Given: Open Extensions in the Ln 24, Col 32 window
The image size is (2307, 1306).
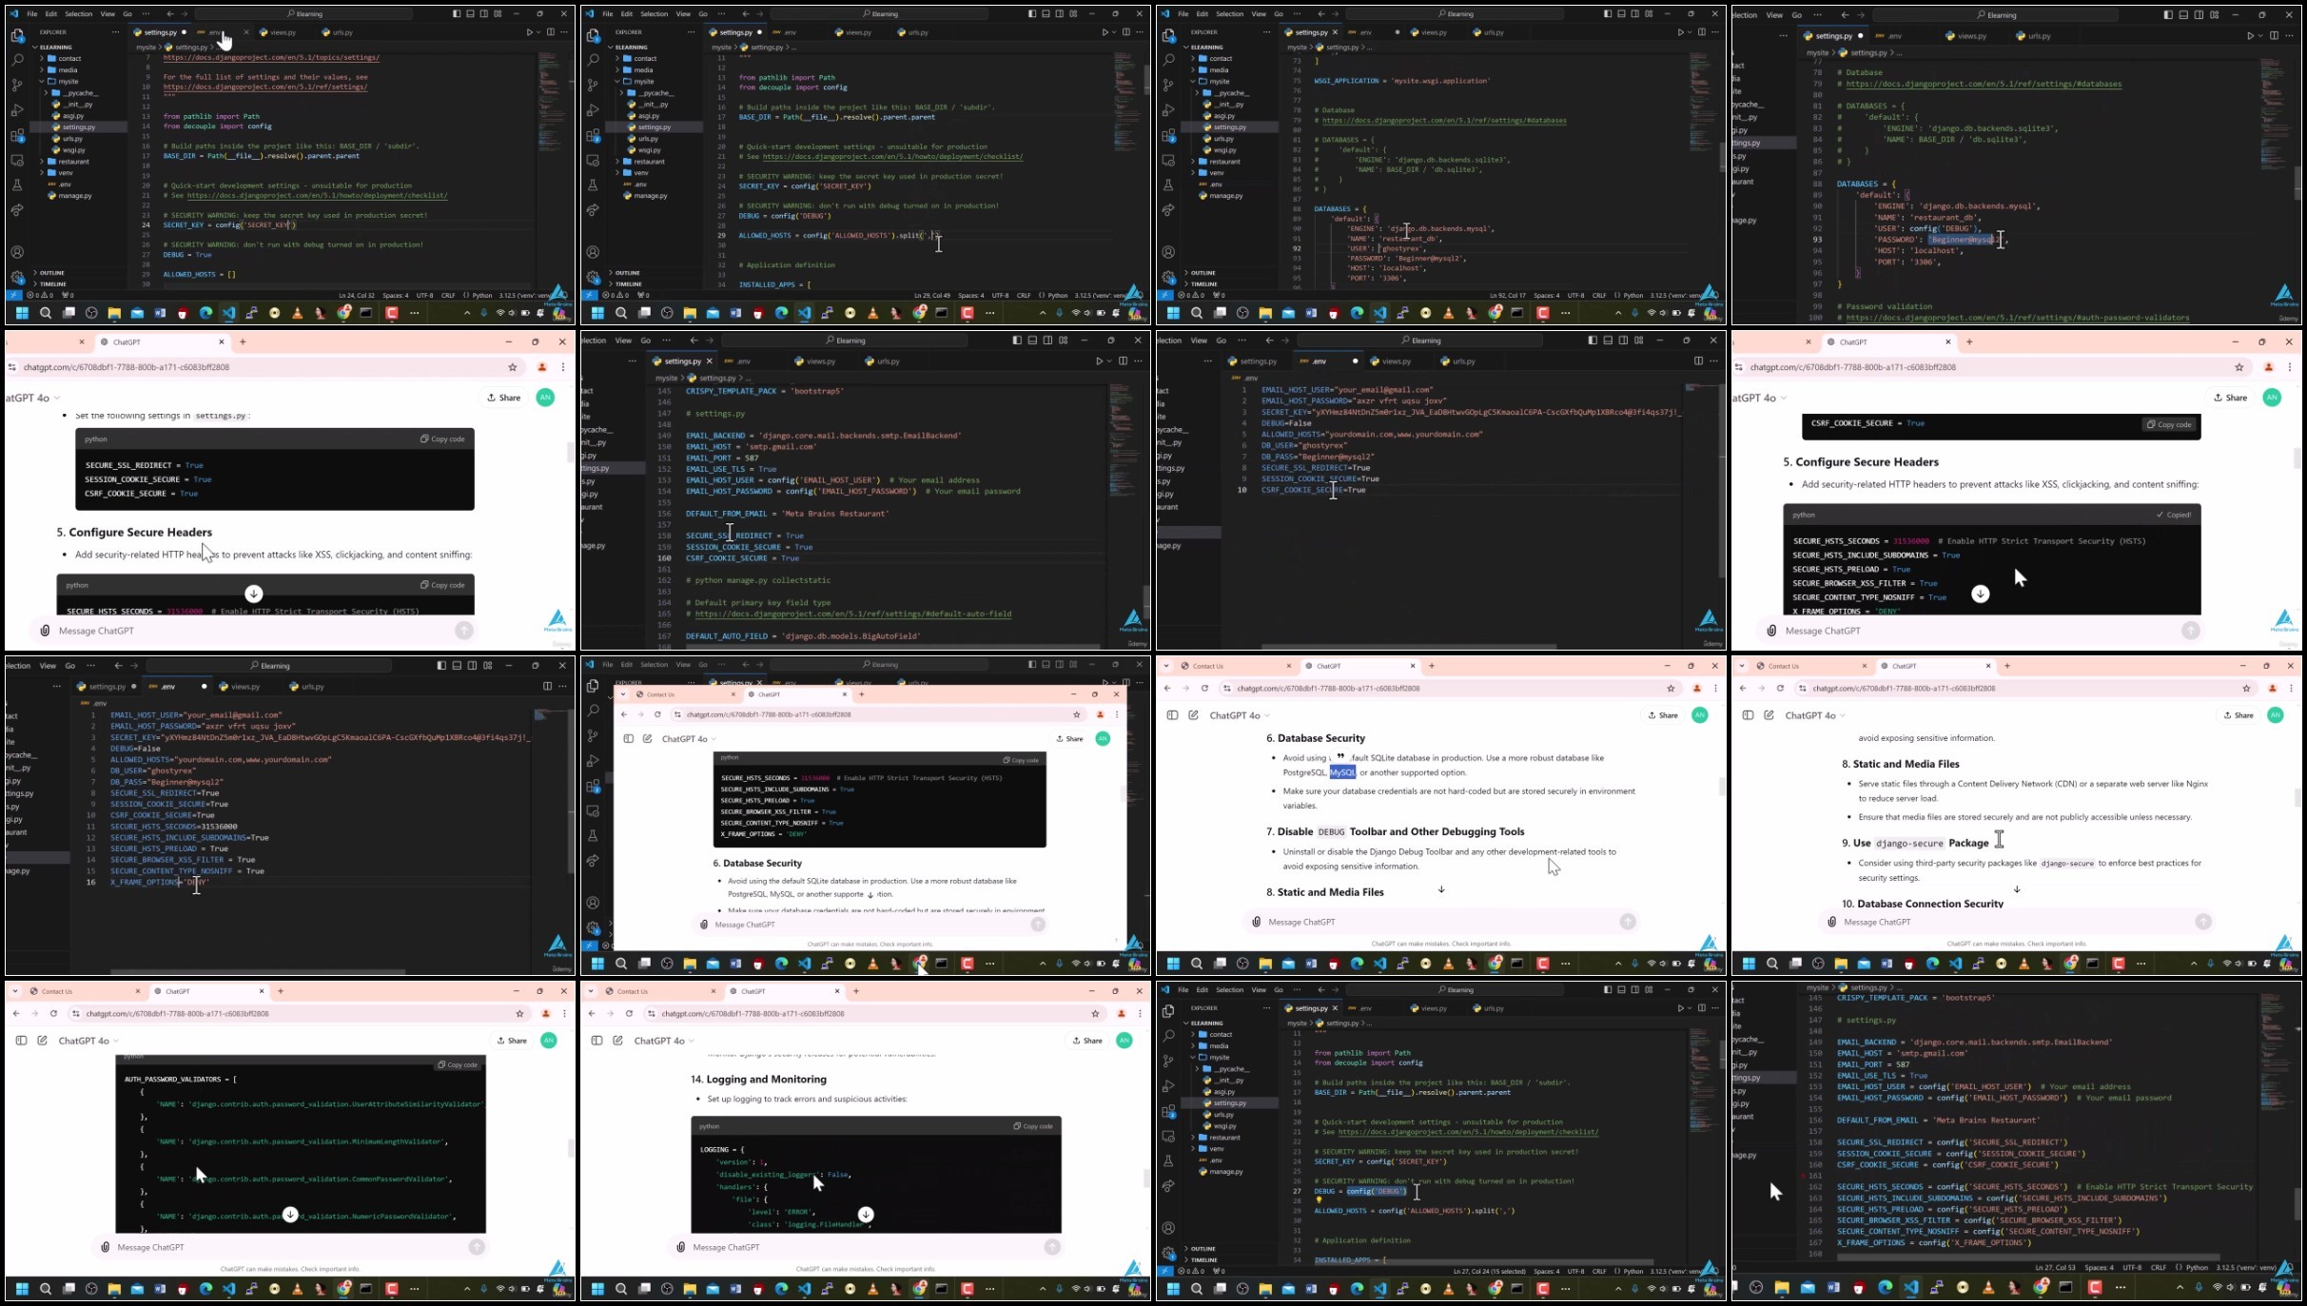Looking at the screenshot, I should click(17, 135).
